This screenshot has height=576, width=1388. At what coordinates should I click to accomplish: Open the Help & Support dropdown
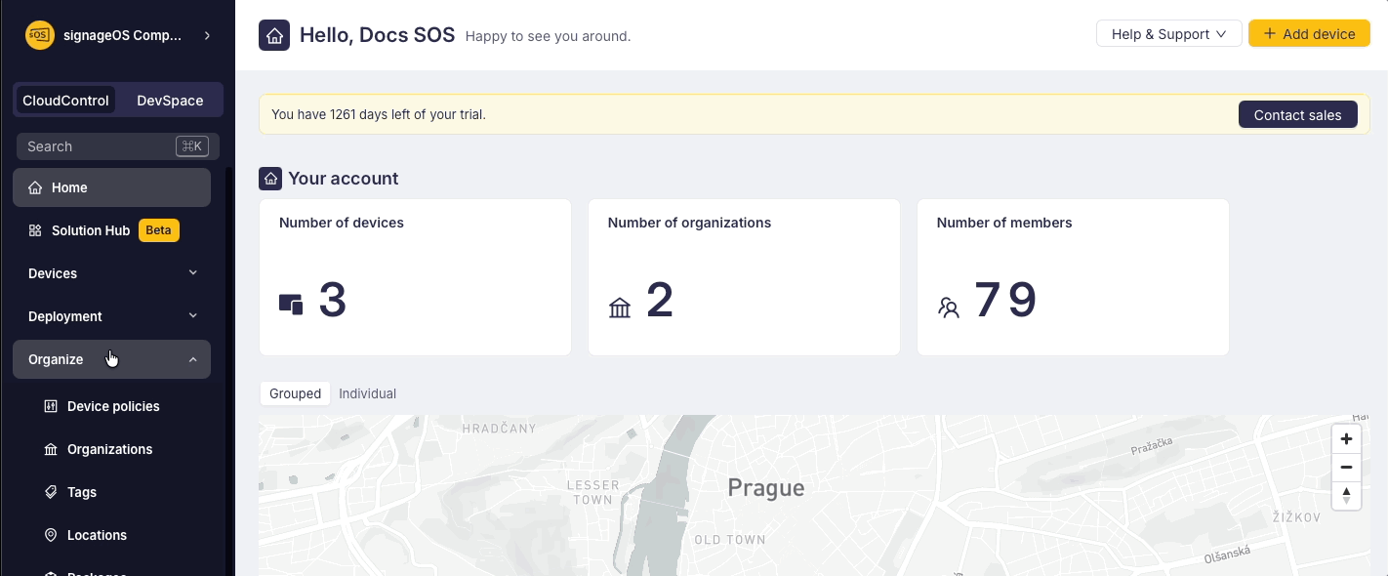[x=1168, y=34]
